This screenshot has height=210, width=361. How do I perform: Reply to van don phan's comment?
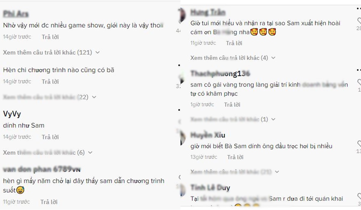pyautogui.click(x=49, y=202)
